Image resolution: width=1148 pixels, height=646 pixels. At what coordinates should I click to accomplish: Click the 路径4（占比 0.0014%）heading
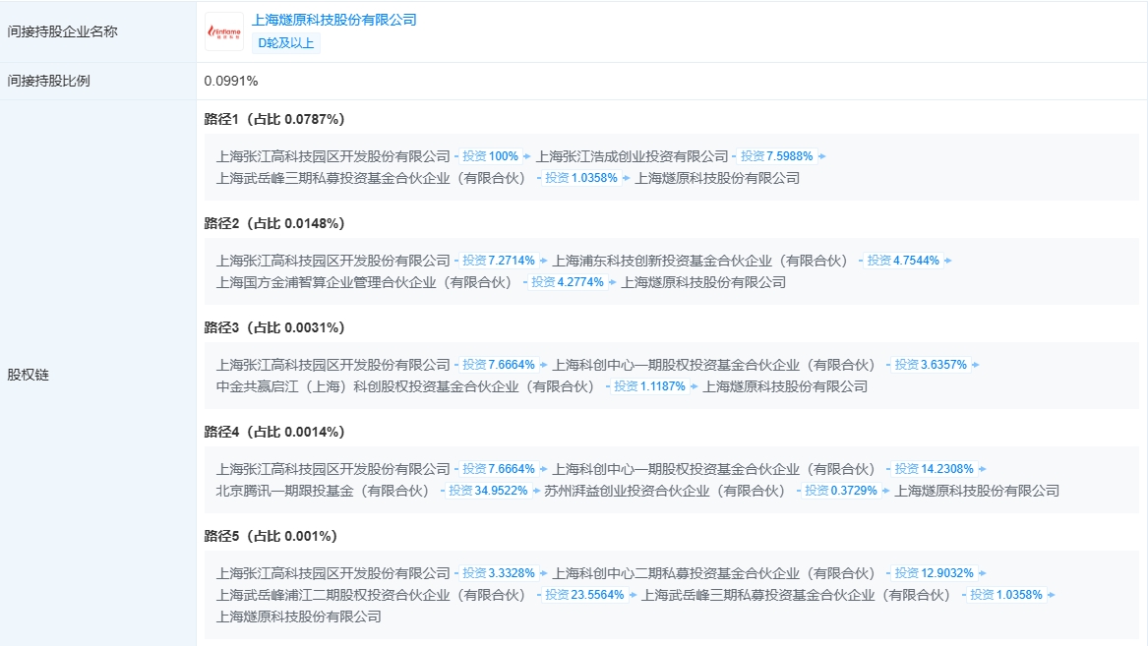(274, 433)
